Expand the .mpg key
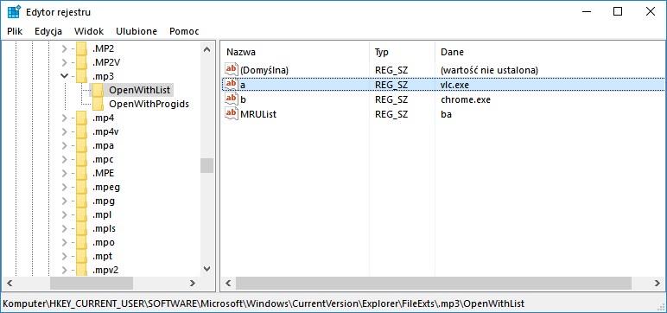This screenshot has width=667, height=313. (64, 201)
